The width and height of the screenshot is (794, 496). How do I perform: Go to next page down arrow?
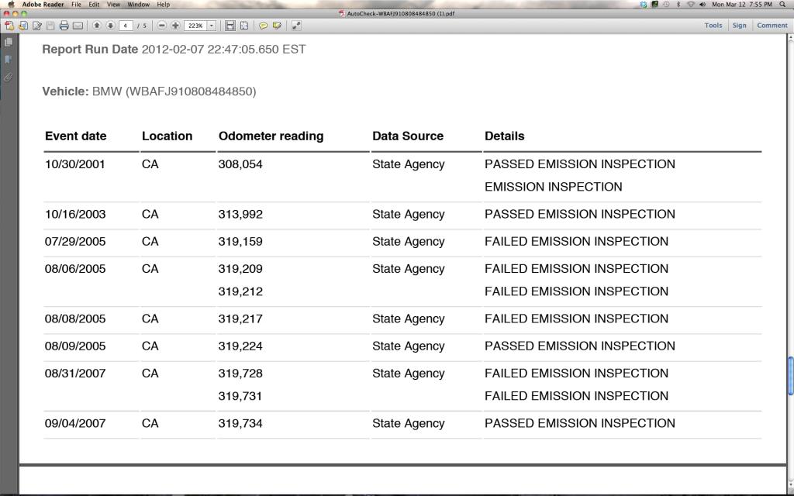point(110,26)
